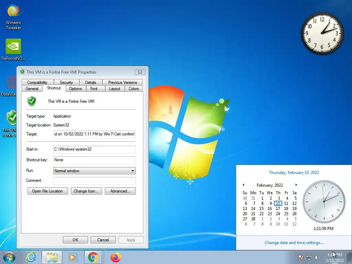
Task: Click the 1:11:59 PM time text
Action: tap(323, 229)
